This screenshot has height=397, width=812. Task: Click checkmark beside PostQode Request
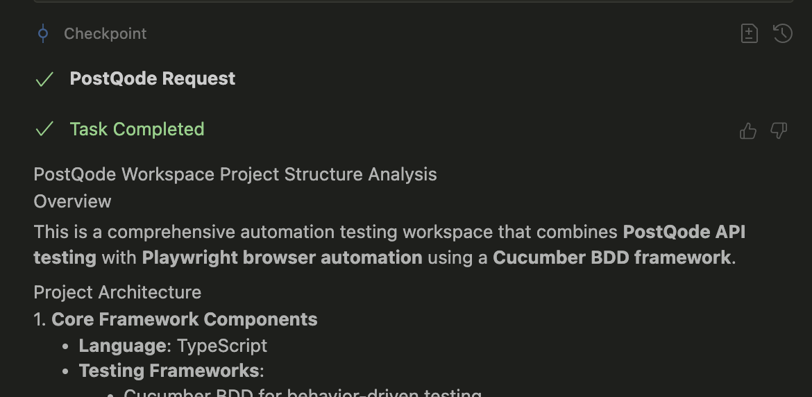pyautogui.click(x=44, y=79)
